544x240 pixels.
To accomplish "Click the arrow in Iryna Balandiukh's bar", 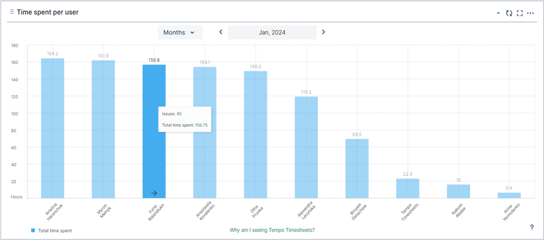I will pyautogui.click(x=154, y=193).
